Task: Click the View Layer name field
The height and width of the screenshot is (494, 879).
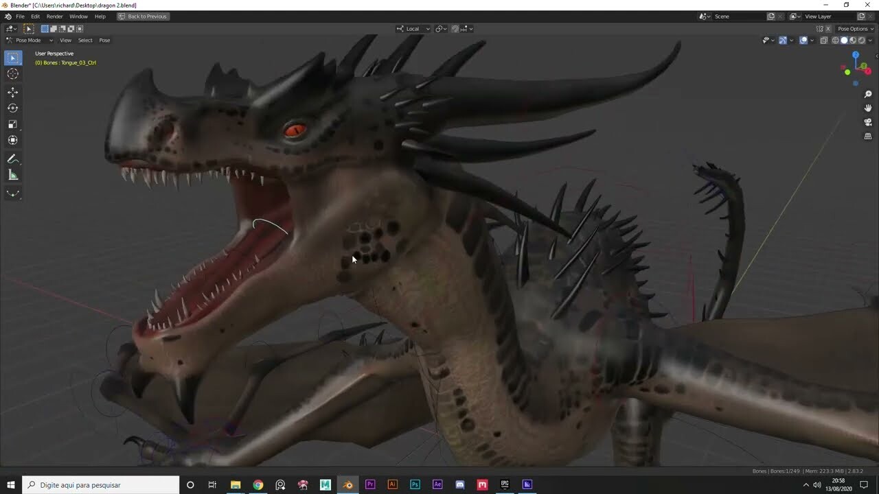Action: pyautogui.click(x=818, y=16)
